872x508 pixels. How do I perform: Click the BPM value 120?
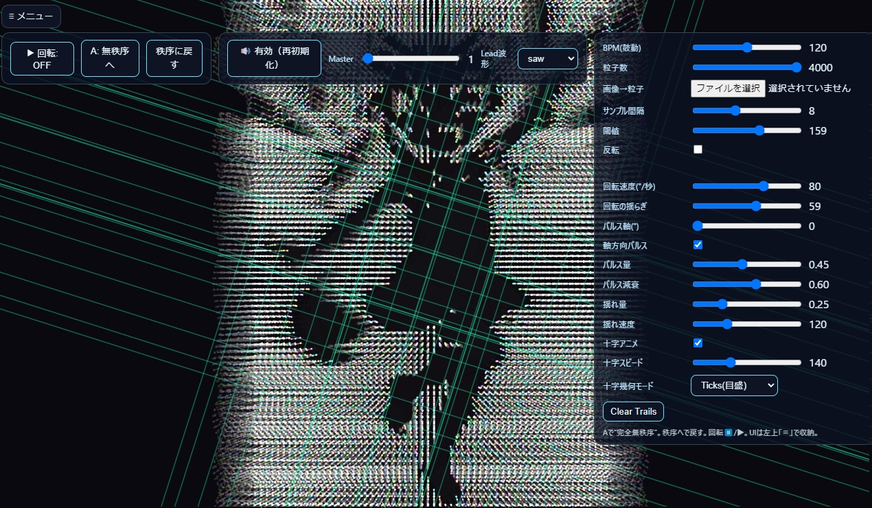pyautogui.click(x=818, y=48)
